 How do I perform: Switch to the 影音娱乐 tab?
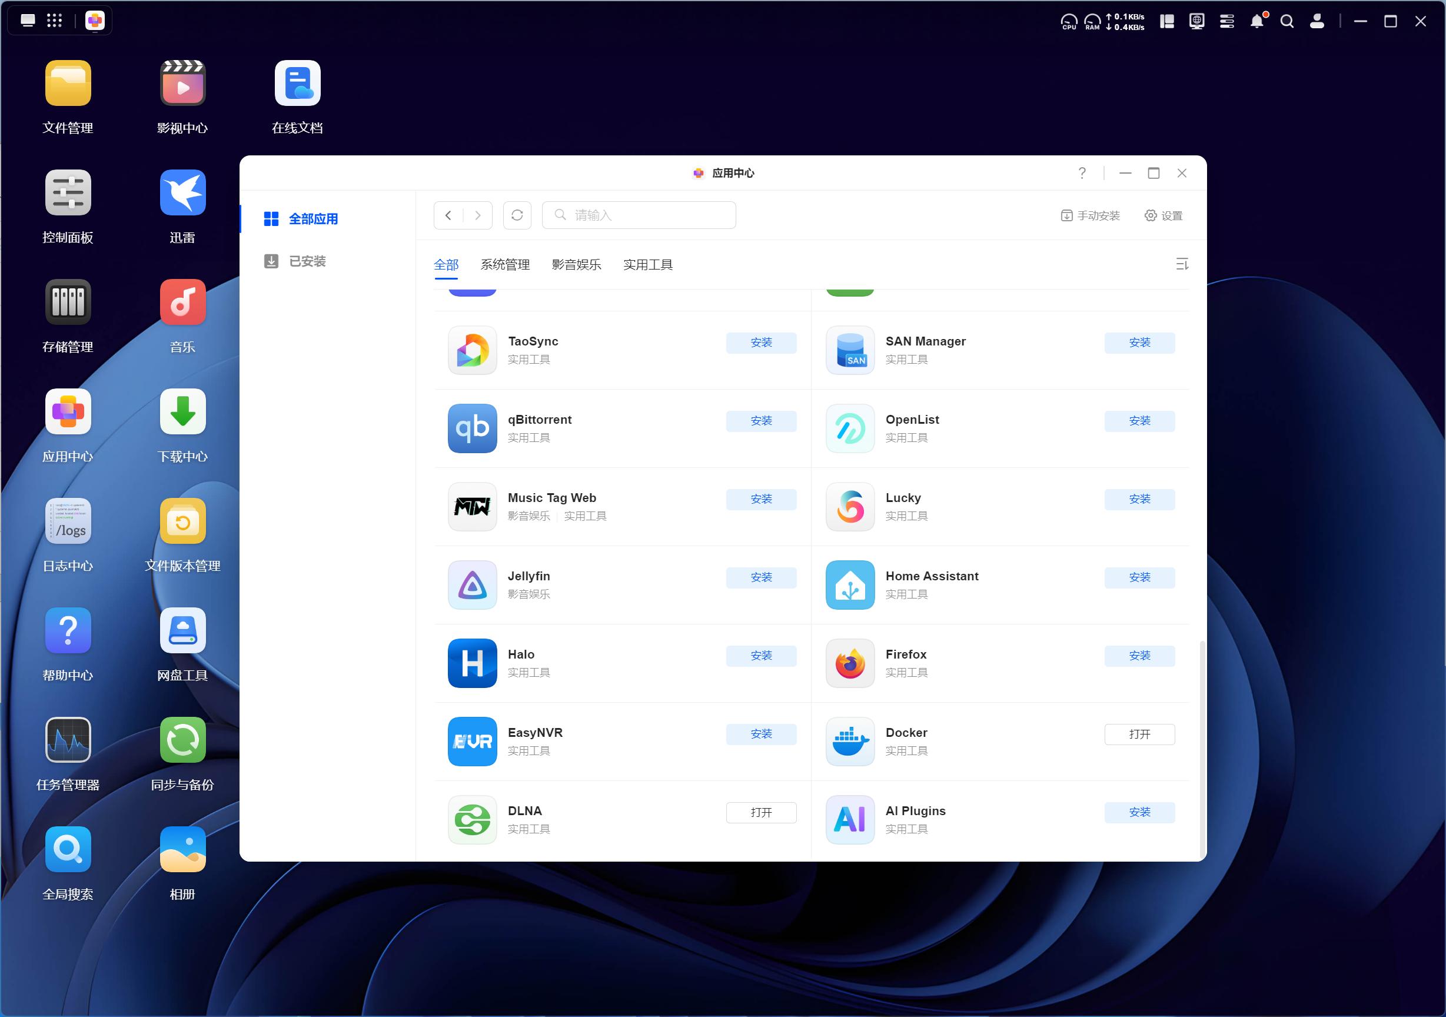(576, 264)
